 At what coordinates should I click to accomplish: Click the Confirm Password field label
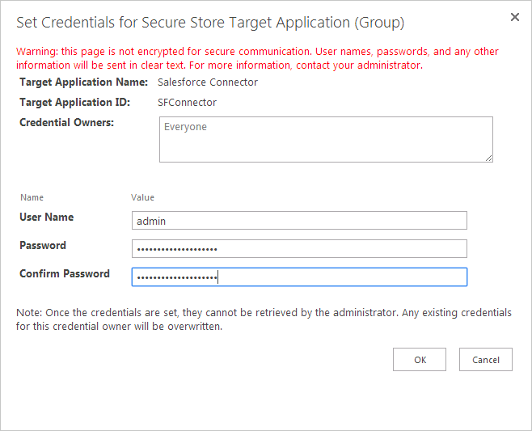[x=65, y=274]
